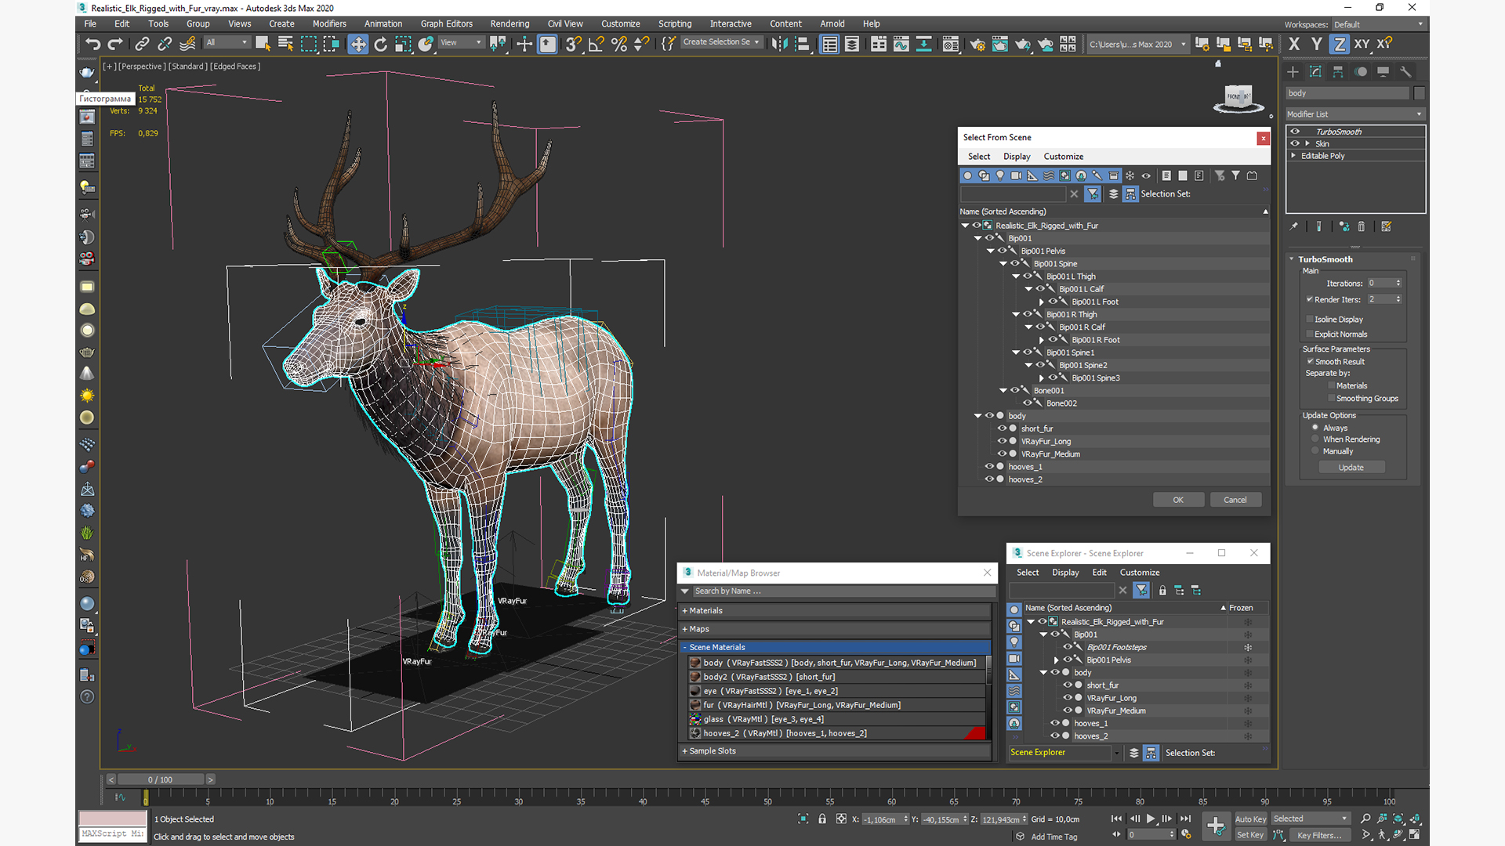This screenshot has height=846, width=1505.
Task: Activate the Select and Scale tool
Action: 403,44
